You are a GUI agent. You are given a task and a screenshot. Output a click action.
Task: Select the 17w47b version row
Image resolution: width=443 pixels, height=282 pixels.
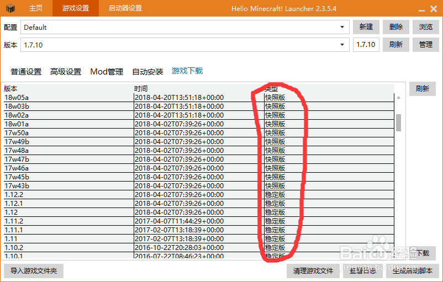(199, 159)
